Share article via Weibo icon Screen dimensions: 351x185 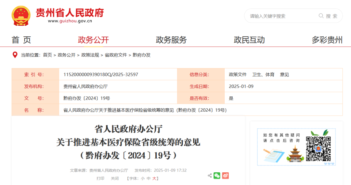pos(226,176)
